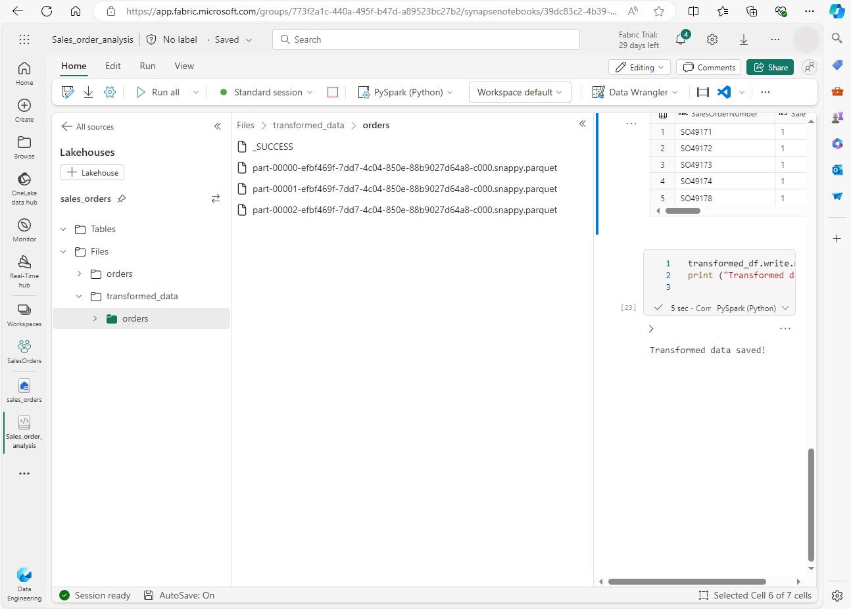Image resolution: width=851 pixels, height=609 pixels.
Task: Expand the cell output chevron
Action: click(651, 329)
